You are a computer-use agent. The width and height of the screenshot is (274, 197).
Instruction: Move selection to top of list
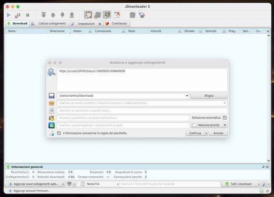pyautogui.click(x=44, y=15)
